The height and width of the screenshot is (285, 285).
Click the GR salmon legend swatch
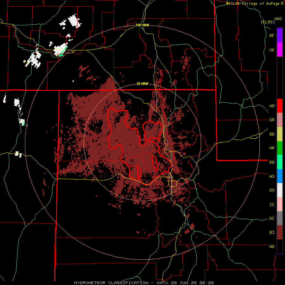pos(280,120)
